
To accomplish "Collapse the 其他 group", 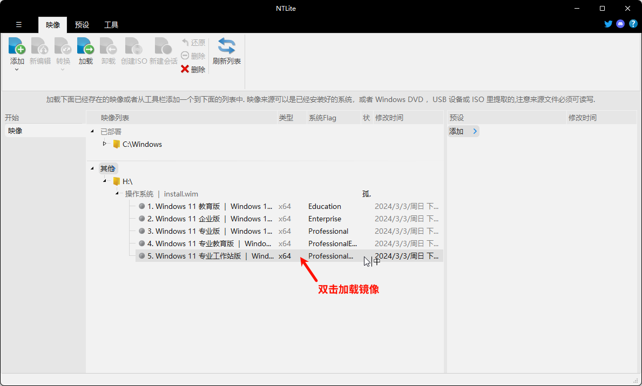I will (92, 168).
